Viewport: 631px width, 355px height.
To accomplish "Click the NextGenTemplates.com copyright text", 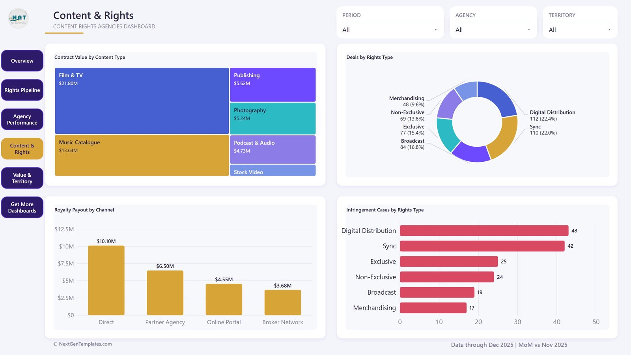I will (x=82, y=344).
